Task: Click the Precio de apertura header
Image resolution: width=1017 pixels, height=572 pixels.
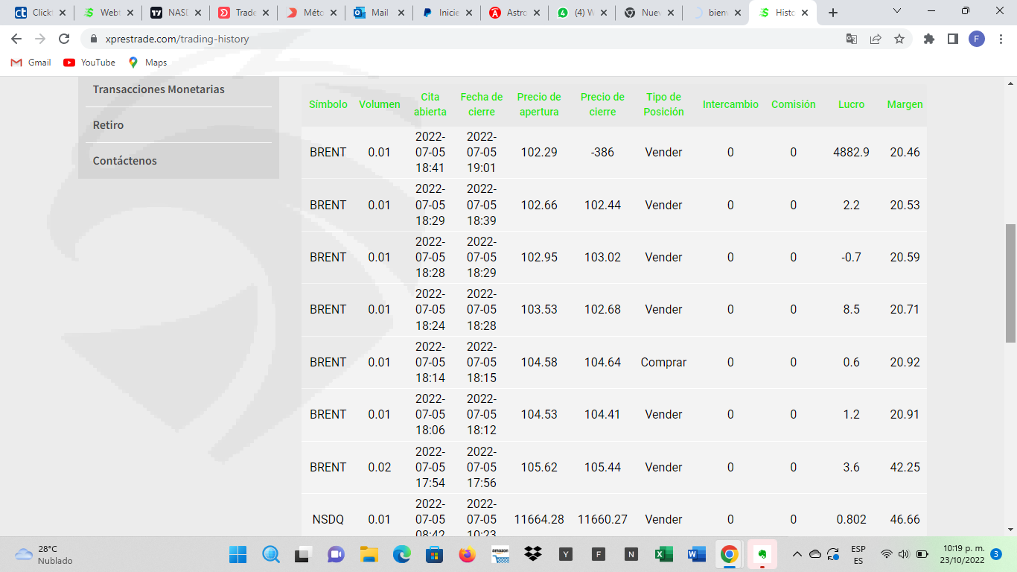Action: (x=539, y=104)
